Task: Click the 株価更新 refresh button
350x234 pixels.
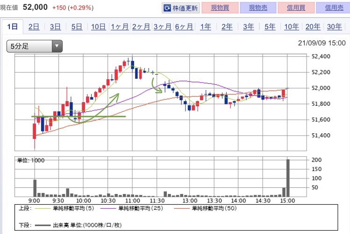Action: pos(180,8)
